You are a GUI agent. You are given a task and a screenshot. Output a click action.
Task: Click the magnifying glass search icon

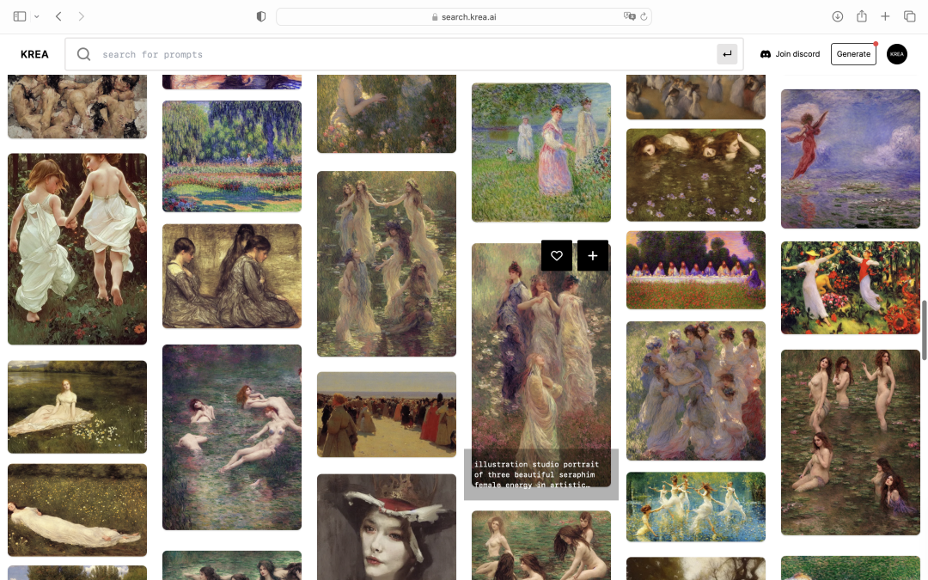pos(83,54)
